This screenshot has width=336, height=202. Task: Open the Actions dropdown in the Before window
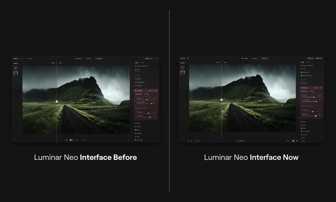click(85, 140)
